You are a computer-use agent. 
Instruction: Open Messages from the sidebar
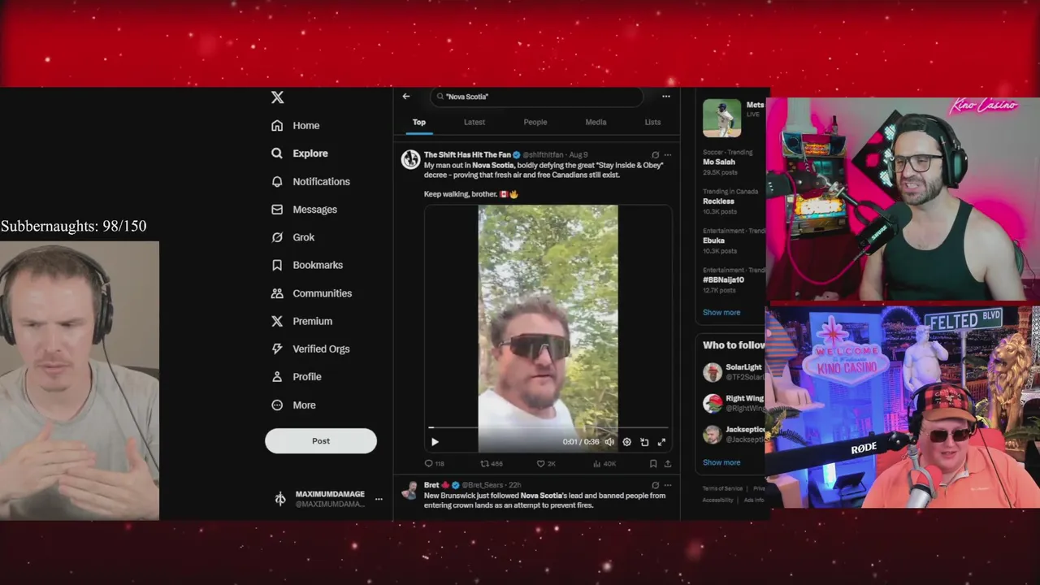[304, 210]
